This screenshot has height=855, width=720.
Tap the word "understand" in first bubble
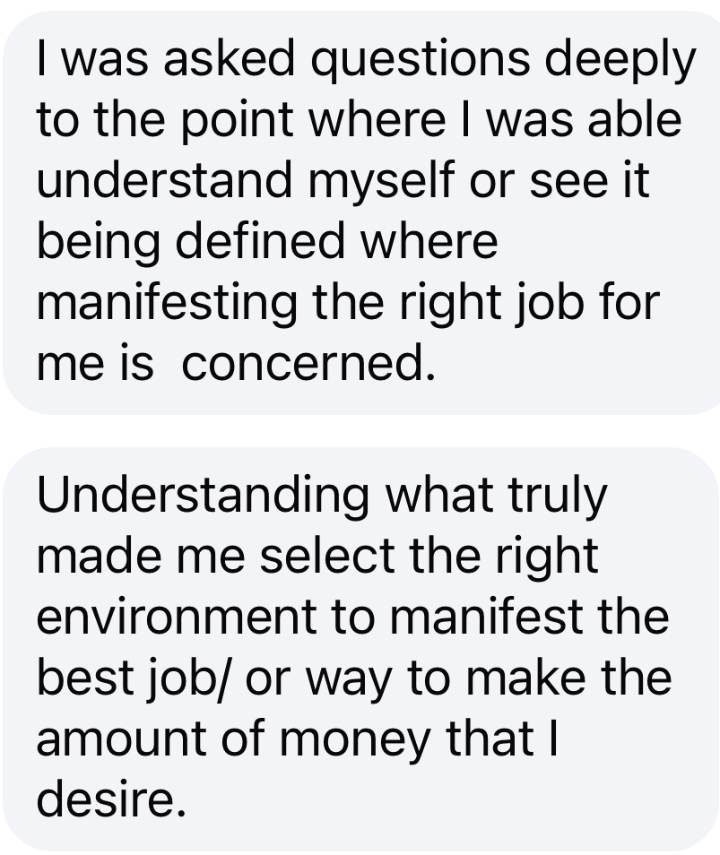coord(164,179)
